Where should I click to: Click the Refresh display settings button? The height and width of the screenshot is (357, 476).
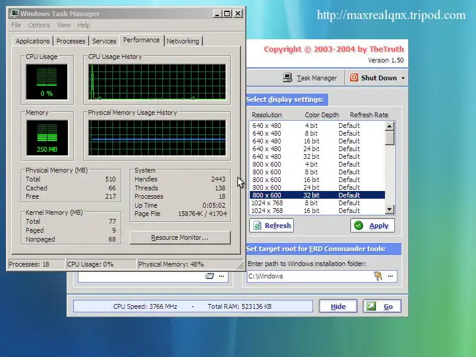click(271, 226)
